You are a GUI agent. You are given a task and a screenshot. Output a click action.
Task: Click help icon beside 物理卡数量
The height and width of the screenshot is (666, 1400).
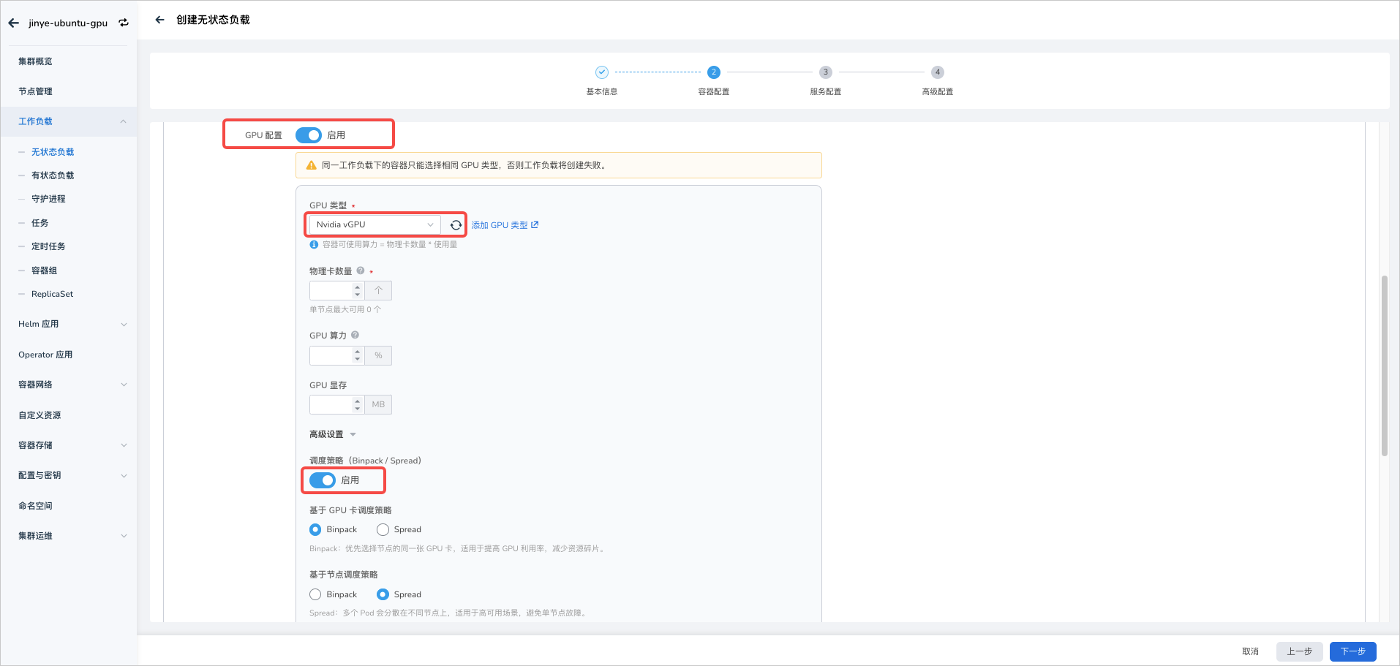361,270
